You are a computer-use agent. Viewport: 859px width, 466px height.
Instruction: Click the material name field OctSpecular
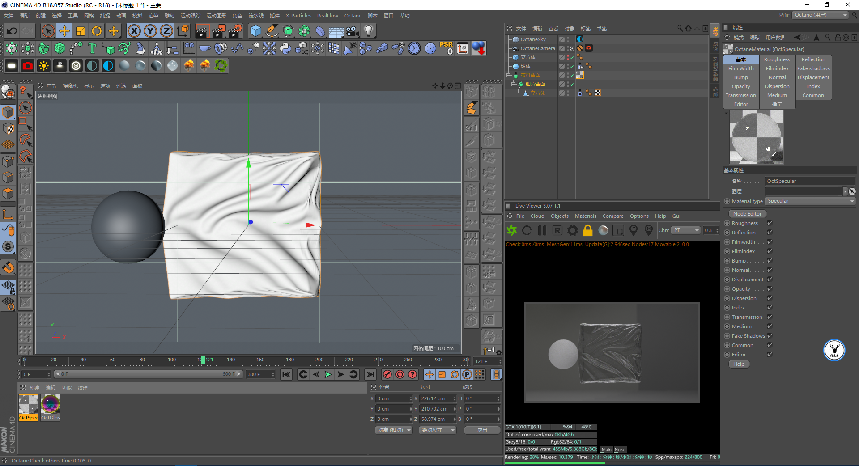pyautogui.click(x=810, y=181)
